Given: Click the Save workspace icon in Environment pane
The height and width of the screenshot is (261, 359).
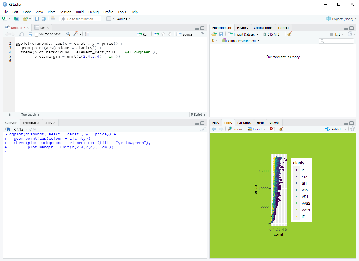Looking at the screenshot, I should click(221, 34).
